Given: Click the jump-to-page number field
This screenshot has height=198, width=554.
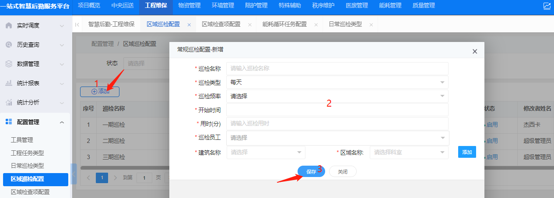Looking at the screenshot, I should [144, 178].
